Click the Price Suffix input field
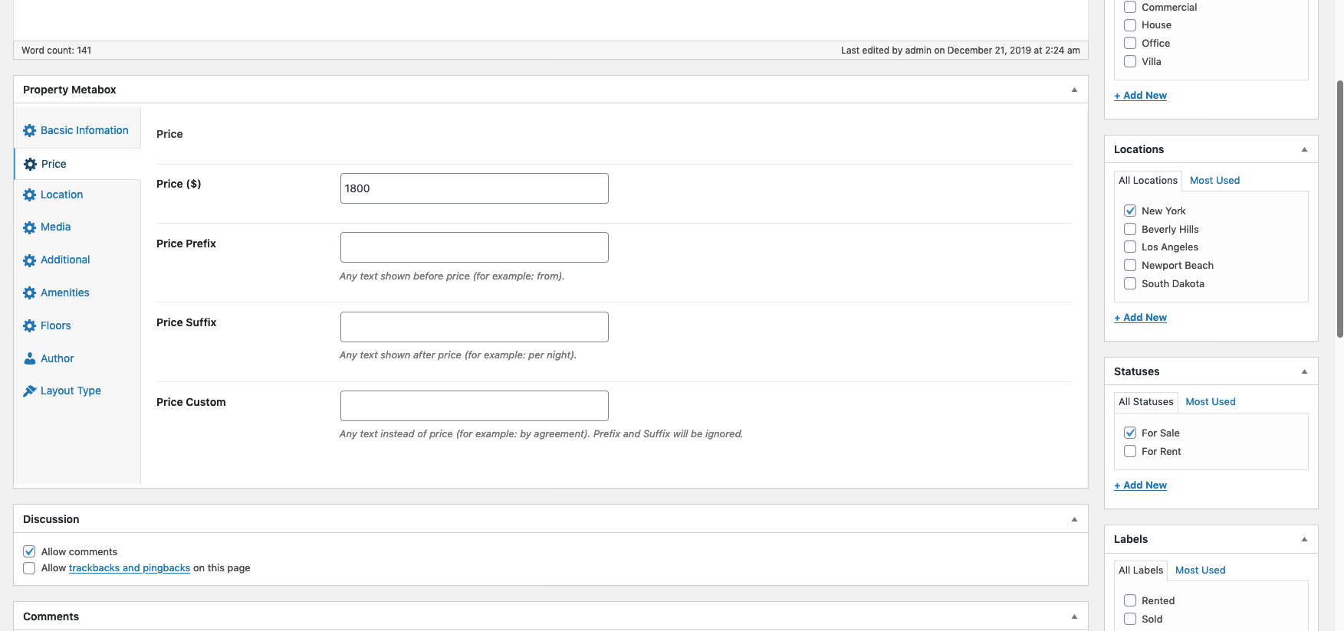Viewport: 1344px width, 631px height. (474, 327)
